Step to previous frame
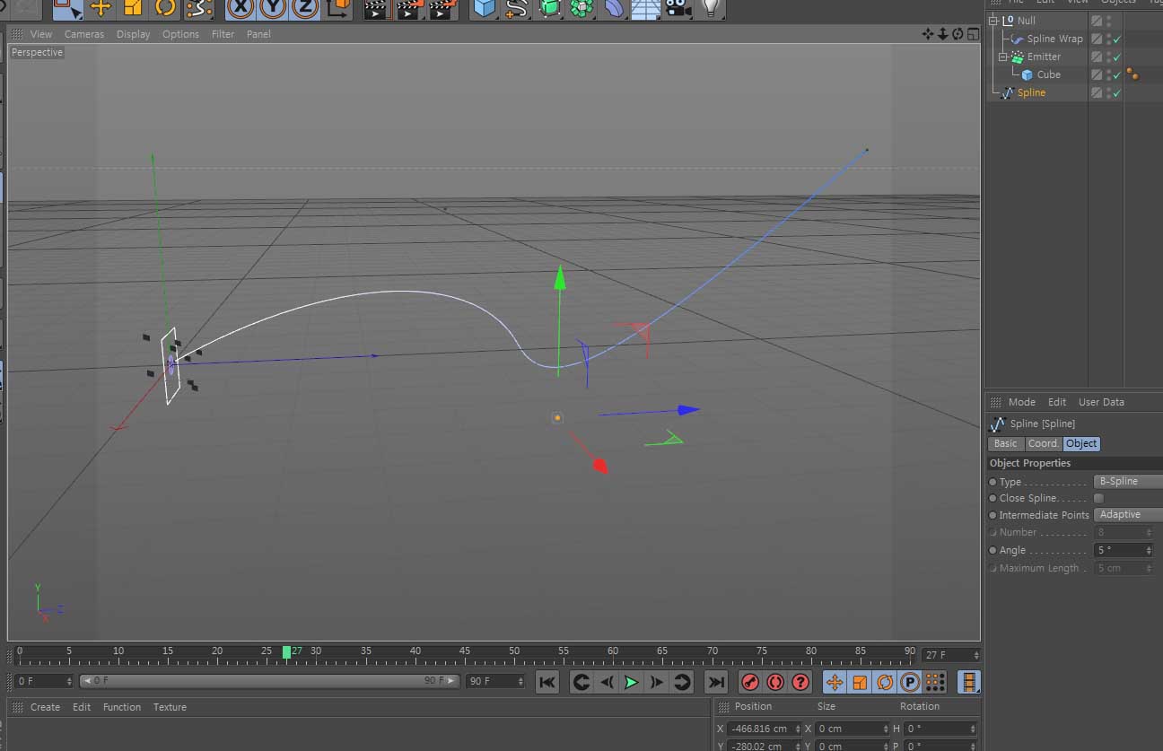1163x751 pixels. click(607, 683)
